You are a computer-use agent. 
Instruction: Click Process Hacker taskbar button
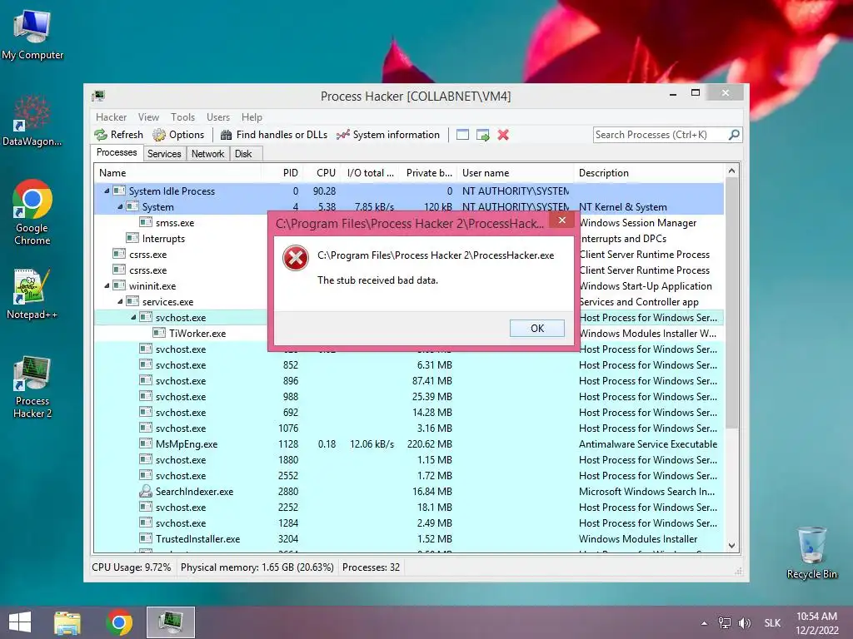tap(171, 622)
